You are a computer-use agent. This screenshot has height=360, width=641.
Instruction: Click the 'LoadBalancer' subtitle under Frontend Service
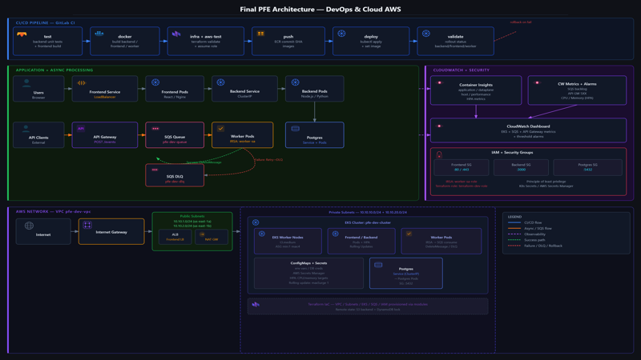pos(105,97)
